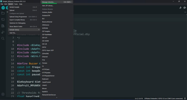Open the File menu
Screen dimensions: 187x100
tap(2, 4)
